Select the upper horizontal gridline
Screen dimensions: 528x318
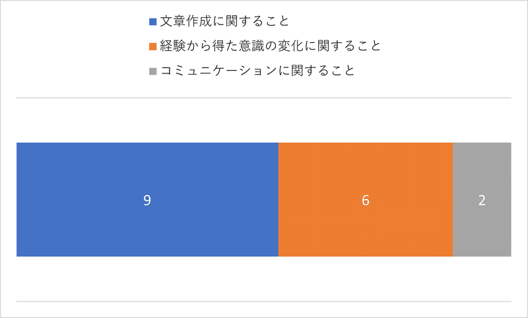(263, 98)
